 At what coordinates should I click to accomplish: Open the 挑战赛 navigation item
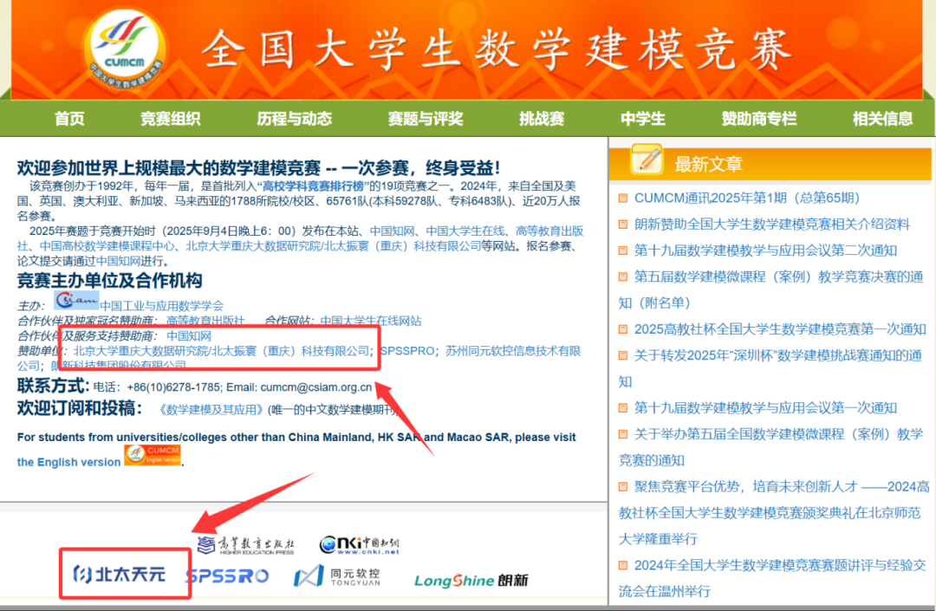click(542, 119)
